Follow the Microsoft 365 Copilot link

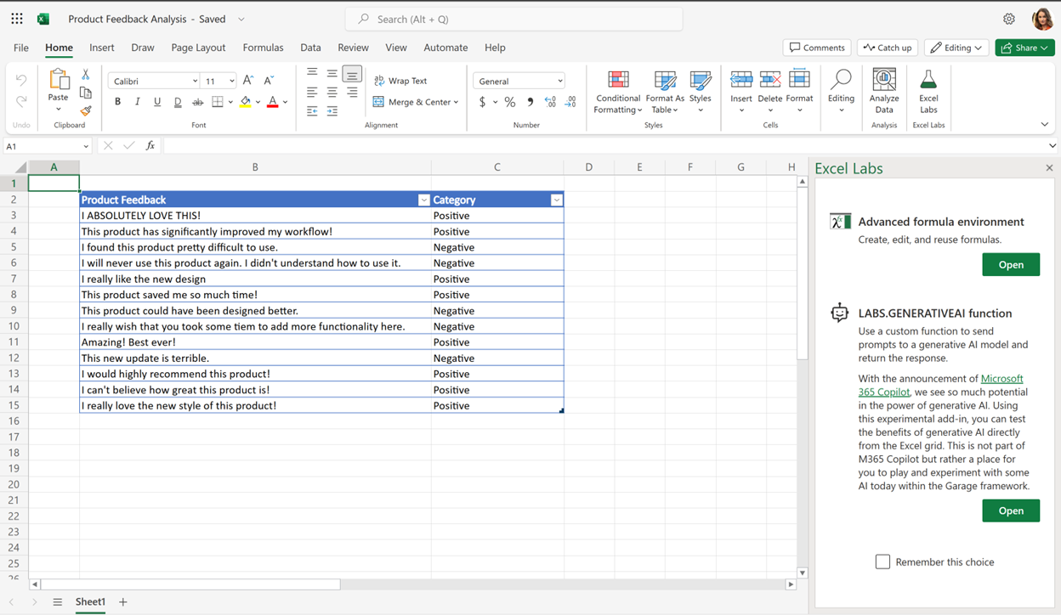point(1002,378)
